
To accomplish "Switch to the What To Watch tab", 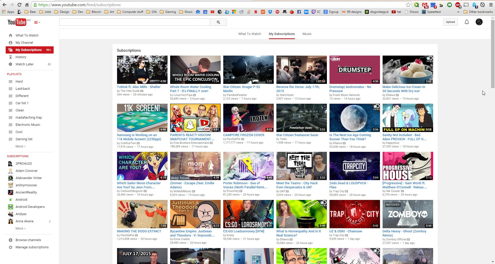I will point(250,34).
